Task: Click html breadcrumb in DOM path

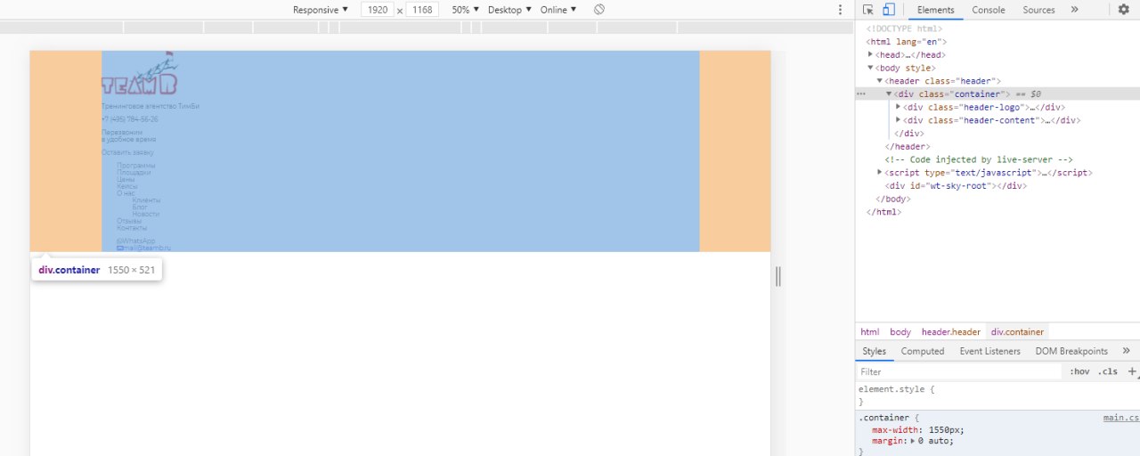Action: pos(869,331)
